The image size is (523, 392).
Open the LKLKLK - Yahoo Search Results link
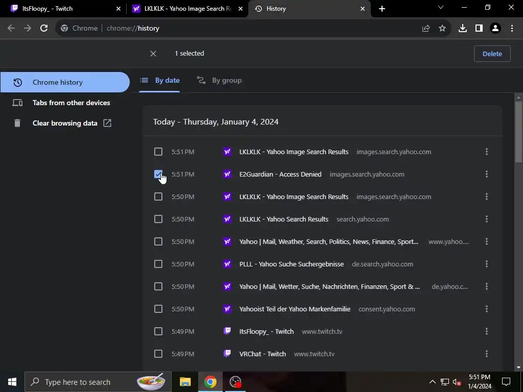click(284, 219)
